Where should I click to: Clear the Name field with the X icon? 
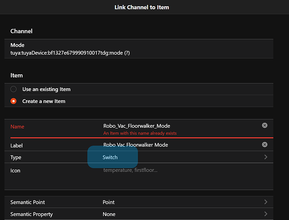click(264, 125)
